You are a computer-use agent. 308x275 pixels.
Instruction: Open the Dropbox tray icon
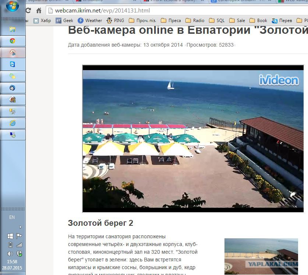(x=19, y=254)
